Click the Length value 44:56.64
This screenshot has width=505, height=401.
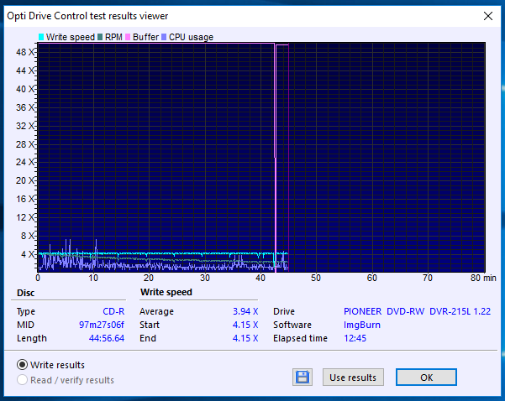[x=107, y=338]
